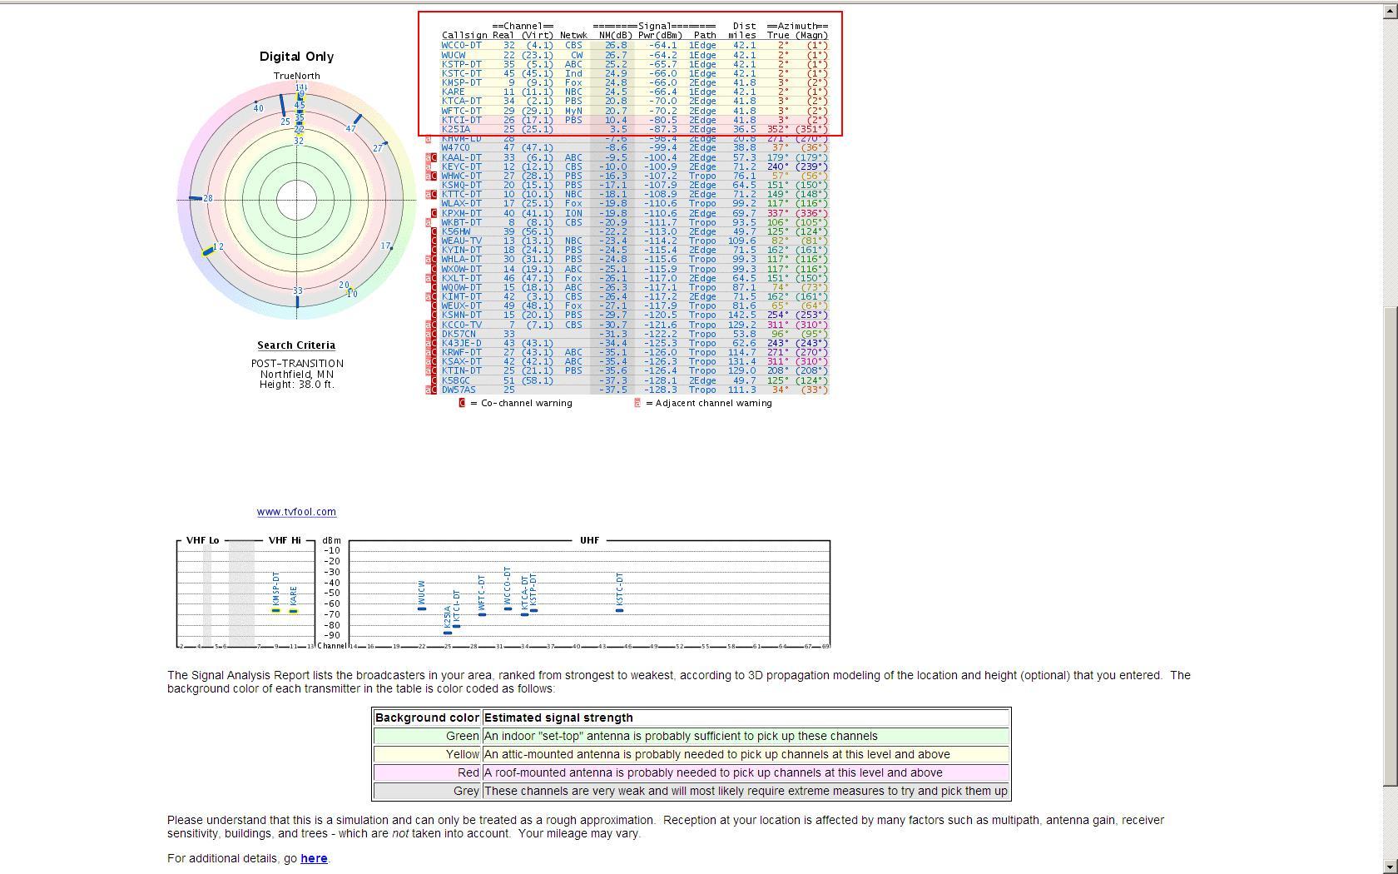Click the K58GC callsign
The image size is (1398, 874).
point(456,380)
